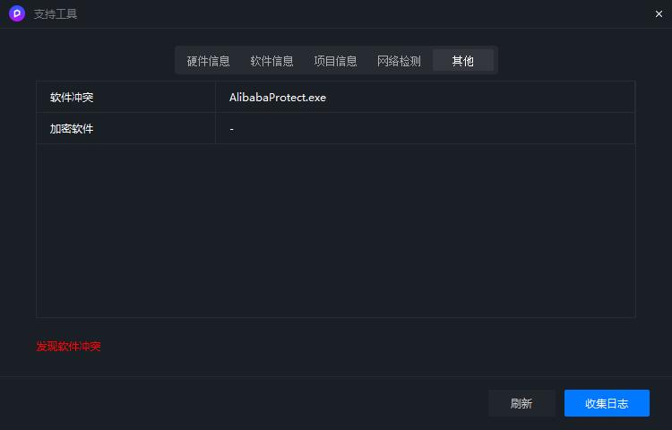Click the 支持工具 window title text
Viewport: 672px width, 430px height.
click(56, 14)
